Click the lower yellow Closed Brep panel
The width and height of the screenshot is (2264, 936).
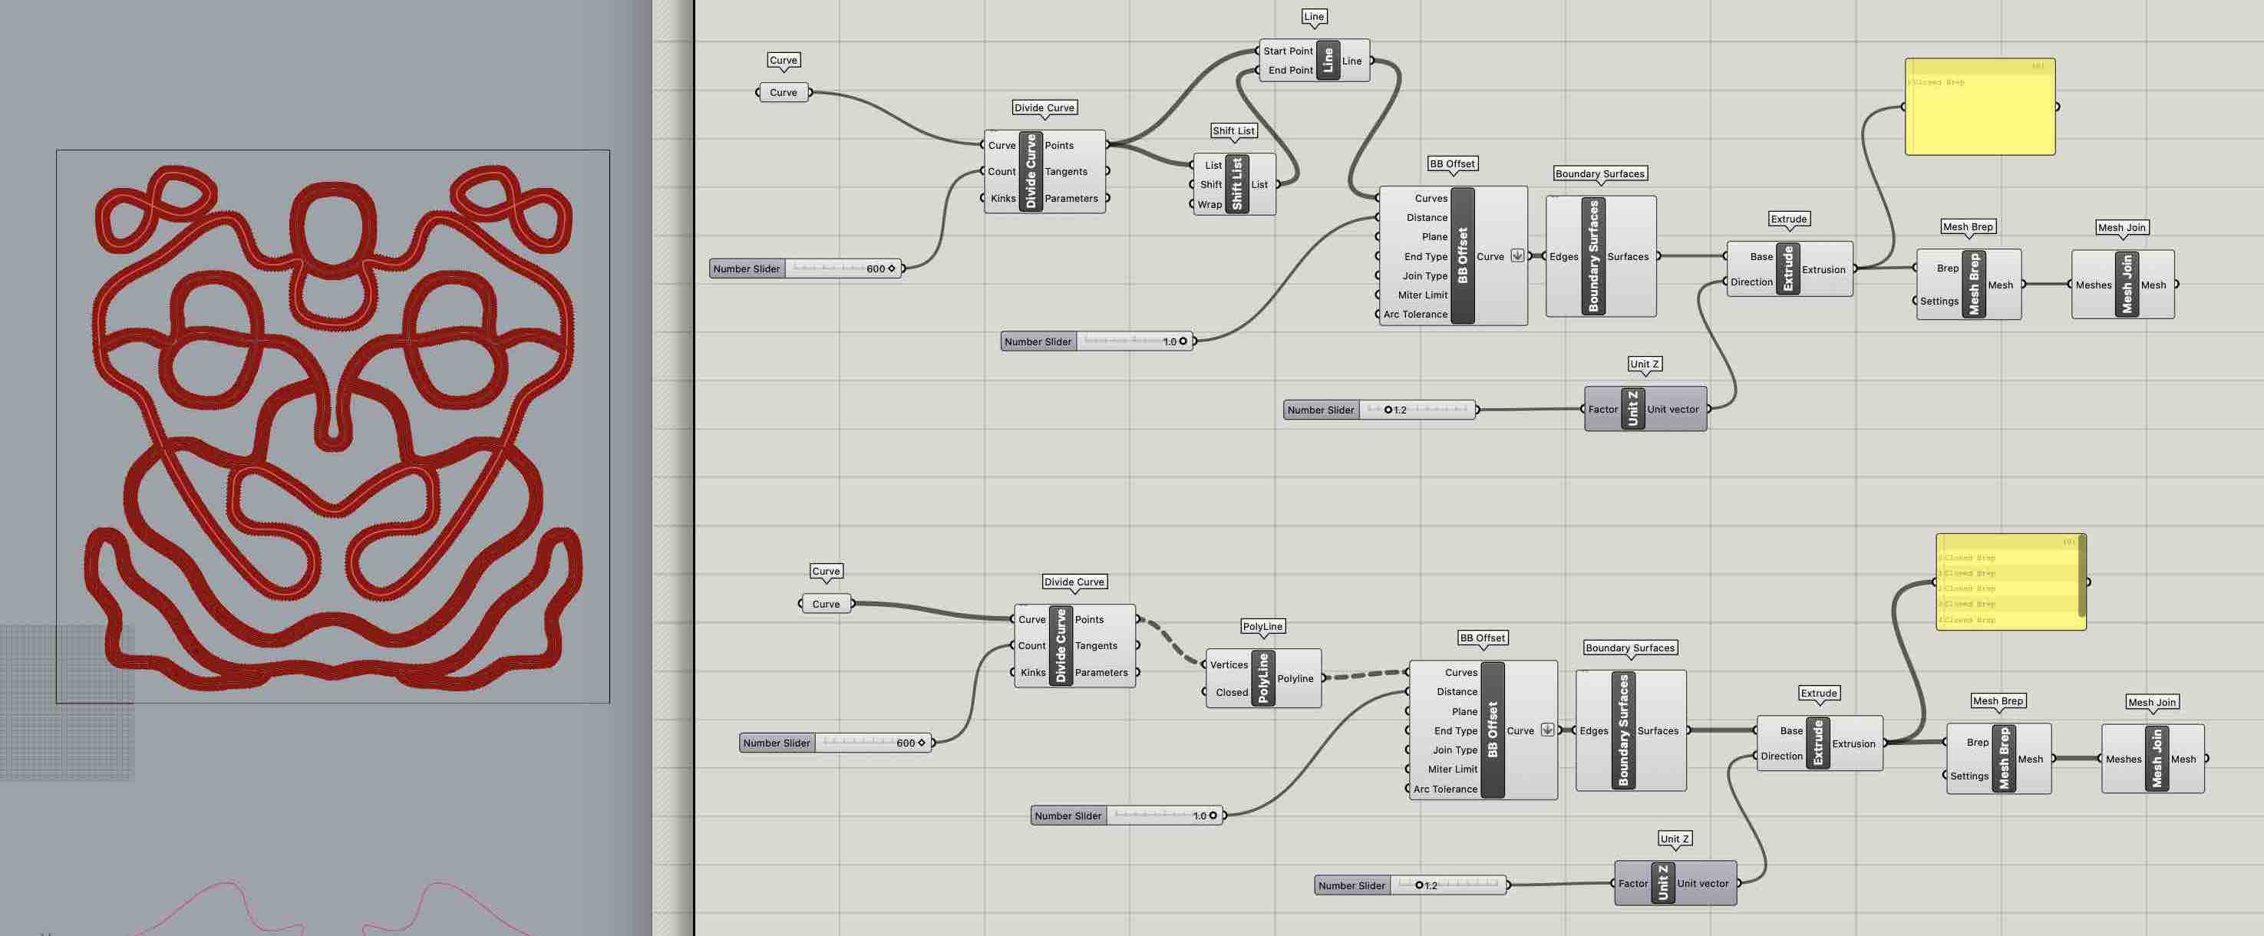tap(2011, 582)
